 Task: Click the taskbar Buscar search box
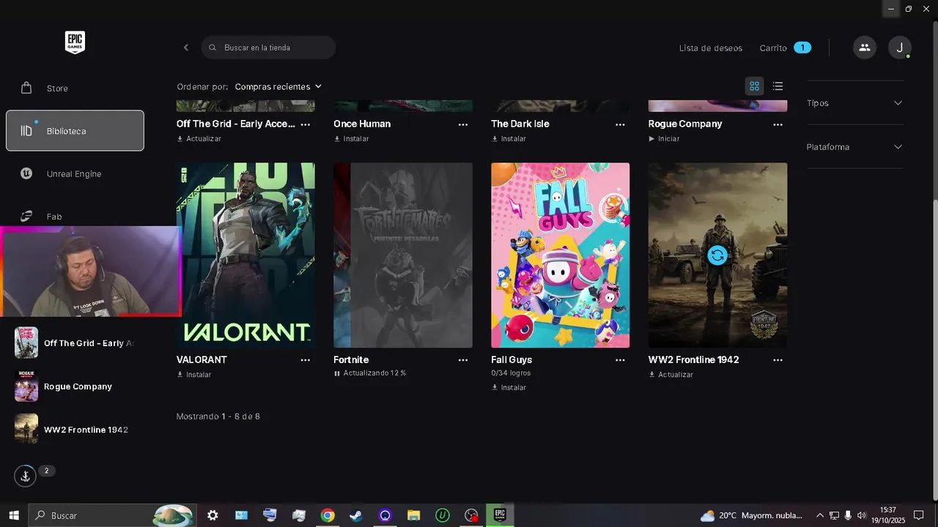point(112,515)
